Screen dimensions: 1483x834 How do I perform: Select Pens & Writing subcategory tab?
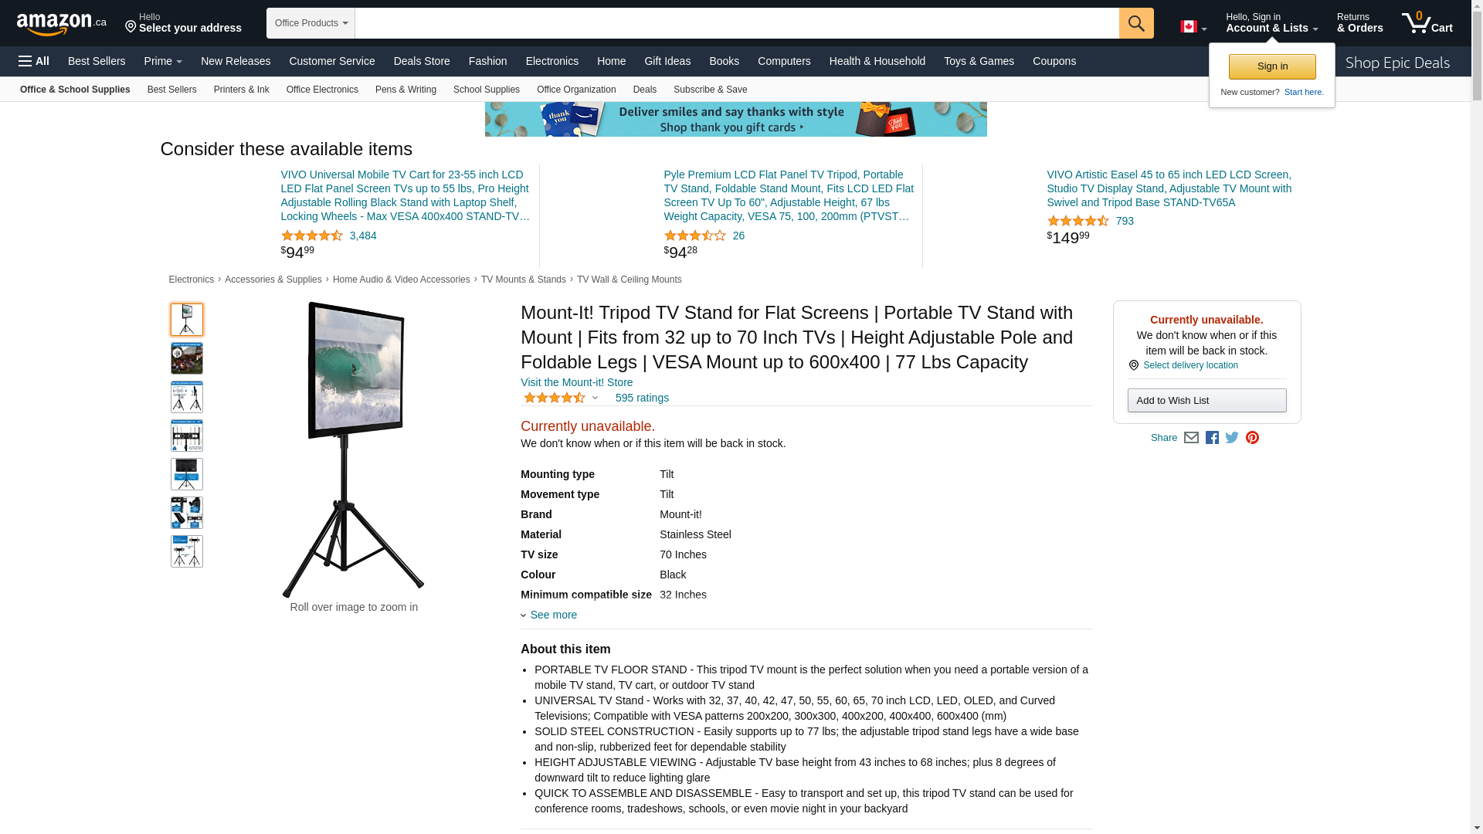[x=406, y=90]
